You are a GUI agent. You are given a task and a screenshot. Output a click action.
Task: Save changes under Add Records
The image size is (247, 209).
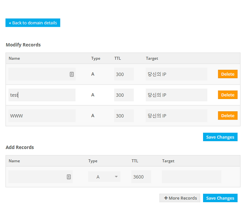pyautogui.click(x=220, y=198)
